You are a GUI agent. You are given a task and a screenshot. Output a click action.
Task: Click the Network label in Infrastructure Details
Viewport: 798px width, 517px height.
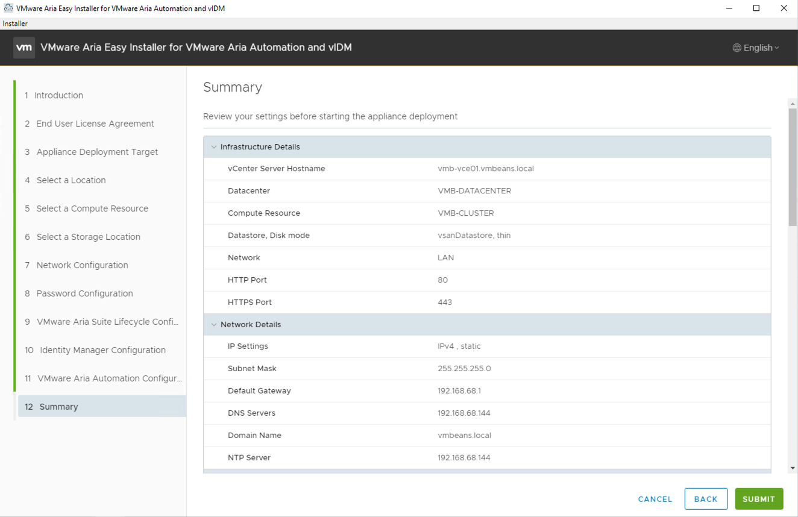click(x=244, y=258)
